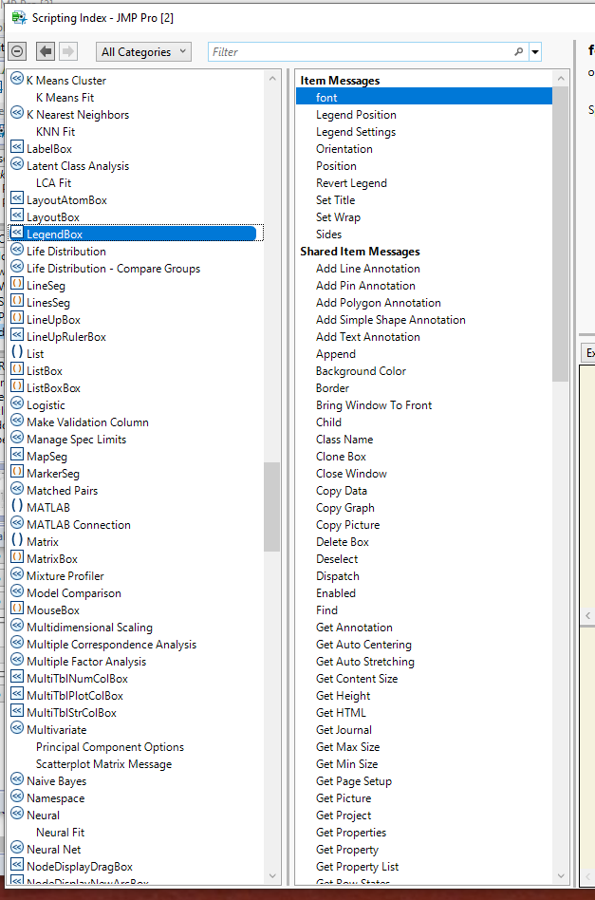Click the LayoutAtomBox icon
The height and width of the screenshot is (900, 595).
(17, 199)
